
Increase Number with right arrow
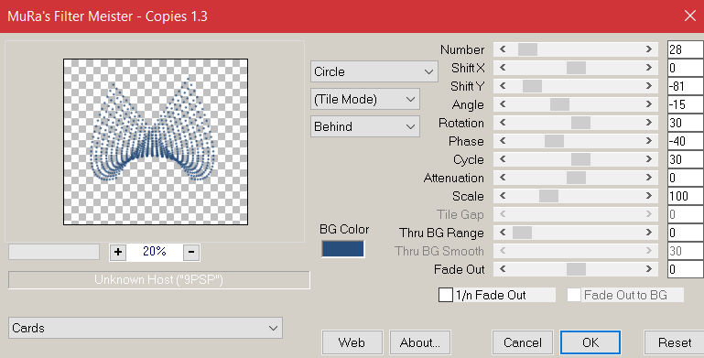click(649, 49)
